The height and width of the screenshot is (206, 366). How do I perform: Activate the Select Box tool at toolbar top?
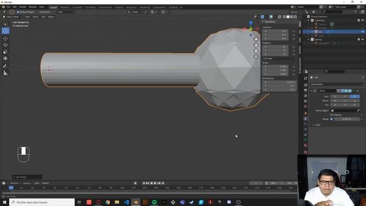tap(5, 24)
